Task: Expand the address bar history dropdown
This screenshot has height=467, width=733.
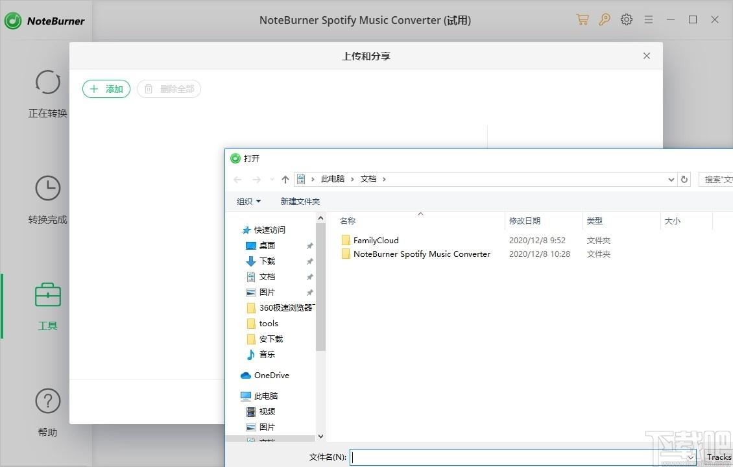Action: tap(671, 180)
